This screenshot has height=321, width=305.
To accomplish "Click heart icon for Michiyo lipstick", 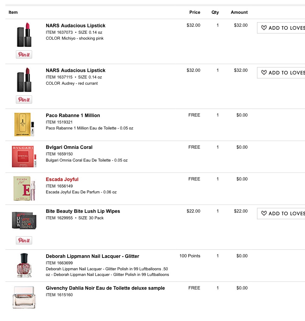I will 264,28.
